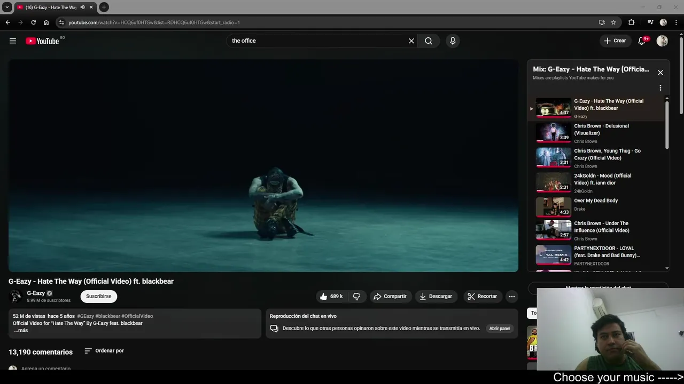Open the YouTube hamburger guide menu
Image resolution: width=684 pixels, height=384 pixels.
pyautogui.click(x=13, y=41)
